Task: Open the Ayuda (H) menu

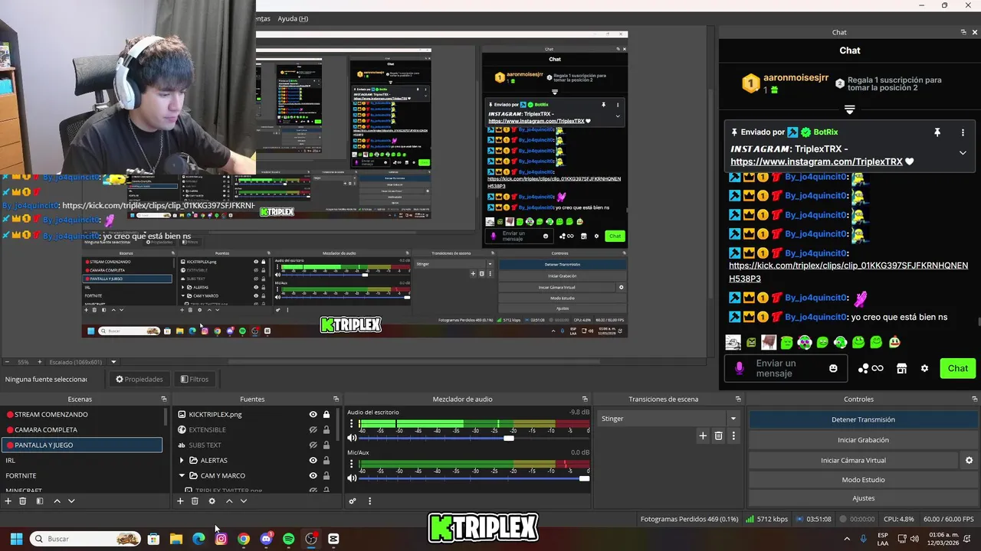Action: click(293, 18)
